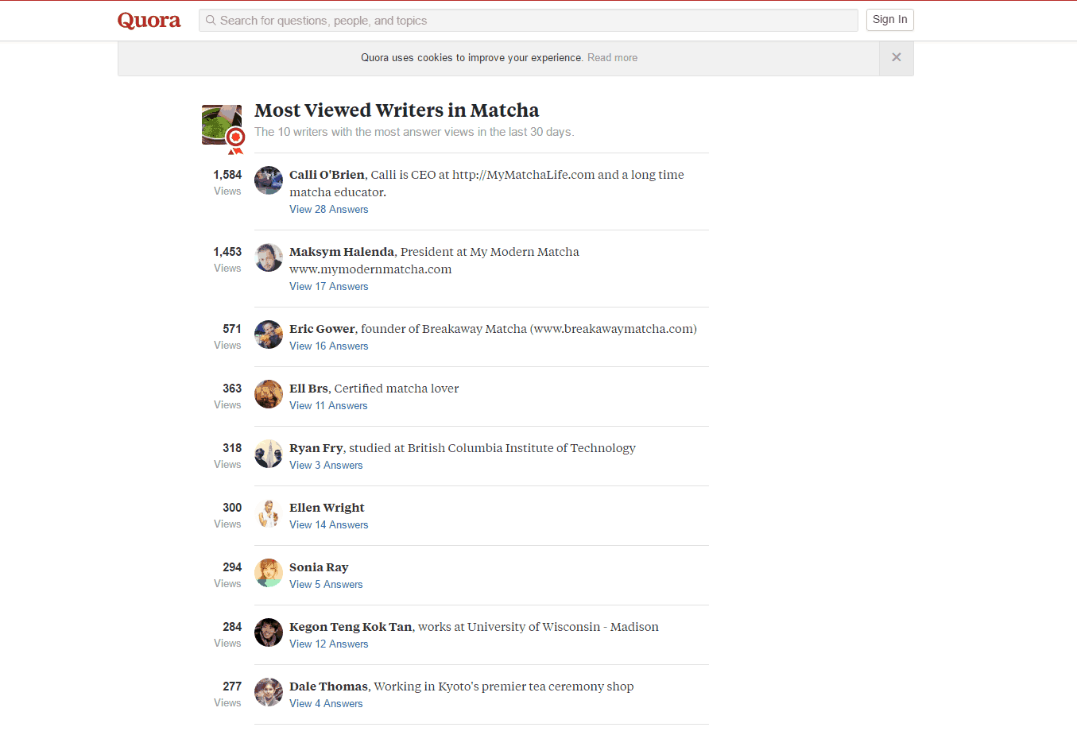The height and width of the screenshot is (731, 1077).
Task: Open Dale Thomas's profile name link
Action: click(328, 687)
